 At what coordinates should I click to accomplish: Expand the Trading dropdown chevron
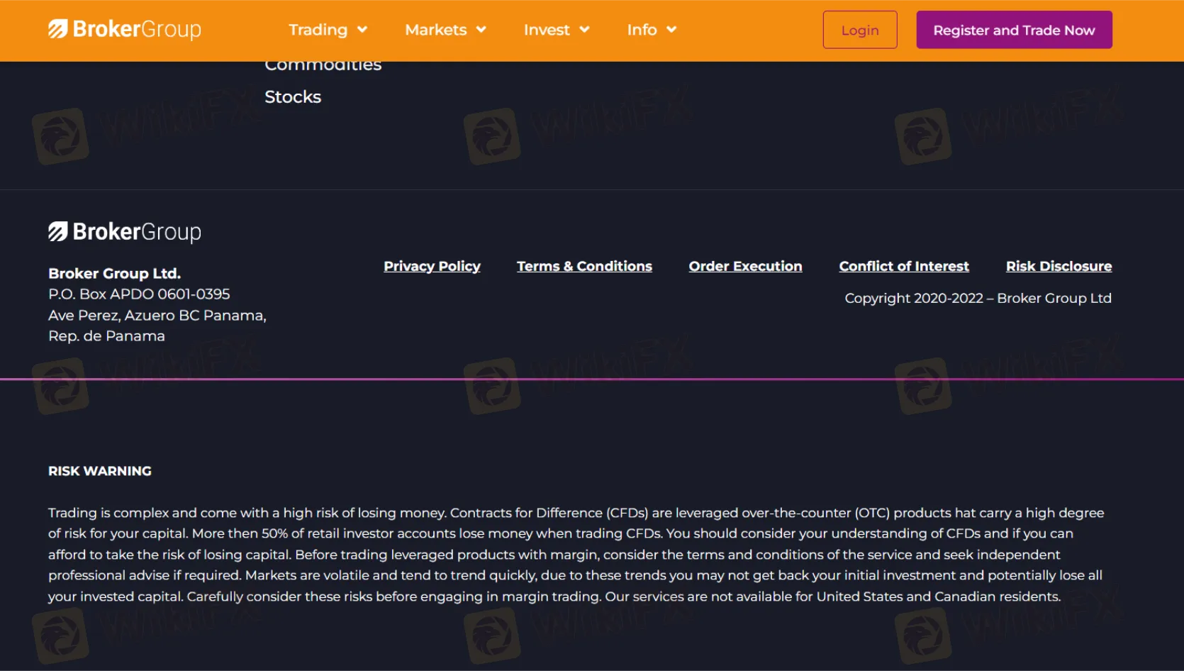(362, 30)
